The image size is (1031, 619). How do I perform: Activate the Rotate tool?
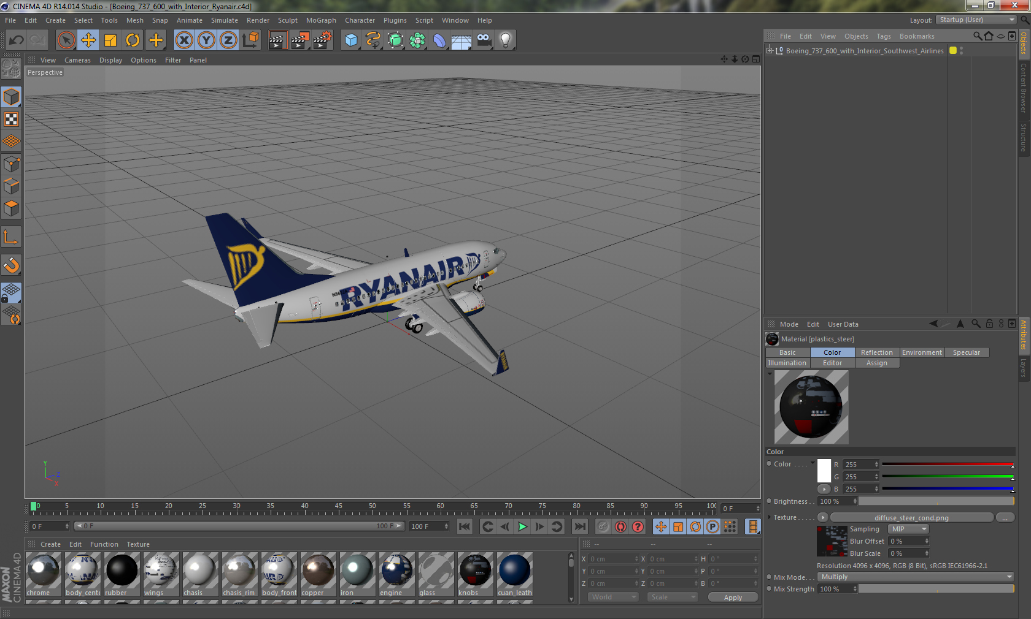[x=133, y=40]
